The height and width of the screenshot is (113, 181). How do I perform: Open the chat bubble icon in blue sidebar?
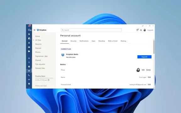point(29,84)
